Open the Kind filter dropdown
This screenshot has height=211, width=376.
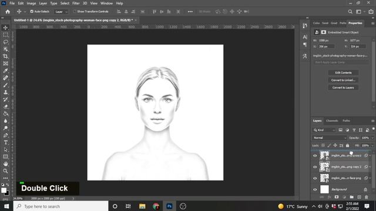324,130
